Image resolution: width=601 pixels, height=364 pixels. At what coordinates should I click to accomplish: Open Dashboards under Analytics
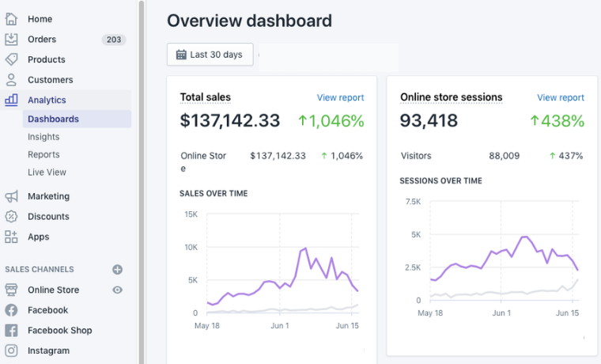pyautogui.click(x=53, y=119)
